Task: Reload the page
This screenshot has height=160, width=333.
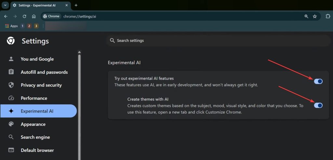Action: tap(24, 16)
